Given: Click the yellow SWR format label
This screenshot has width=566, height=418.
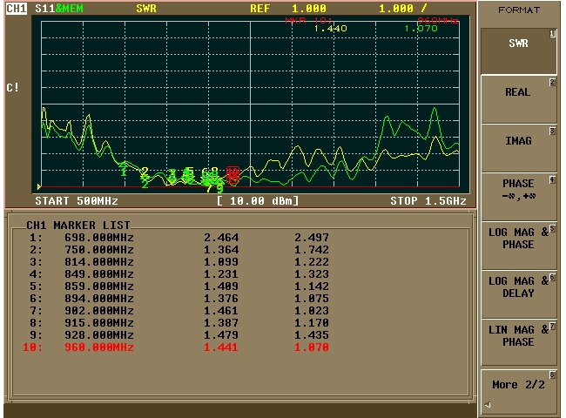Looking at the screenshot, I should (x=146, y=9).
